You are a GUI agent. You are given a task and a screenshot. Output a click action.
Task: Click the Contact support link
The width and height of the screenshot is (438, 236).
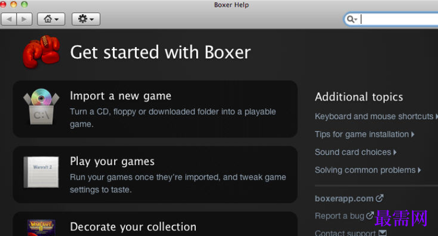[345, 233]
